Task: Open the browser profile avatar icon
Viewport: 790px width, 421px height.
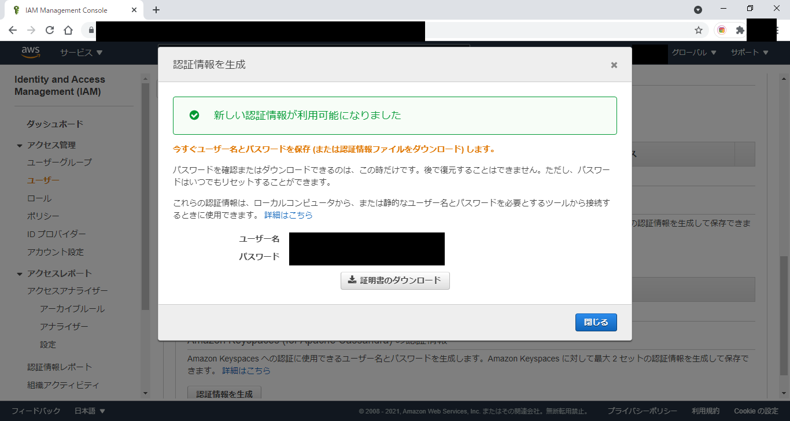Action: 721,30
